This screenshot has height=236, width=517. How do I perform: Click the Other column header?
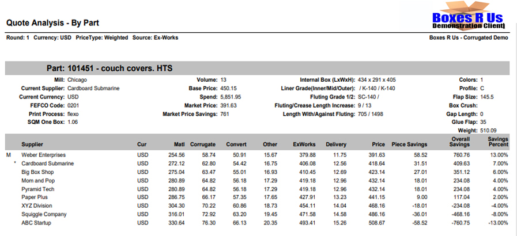click(x=270, y=144)
